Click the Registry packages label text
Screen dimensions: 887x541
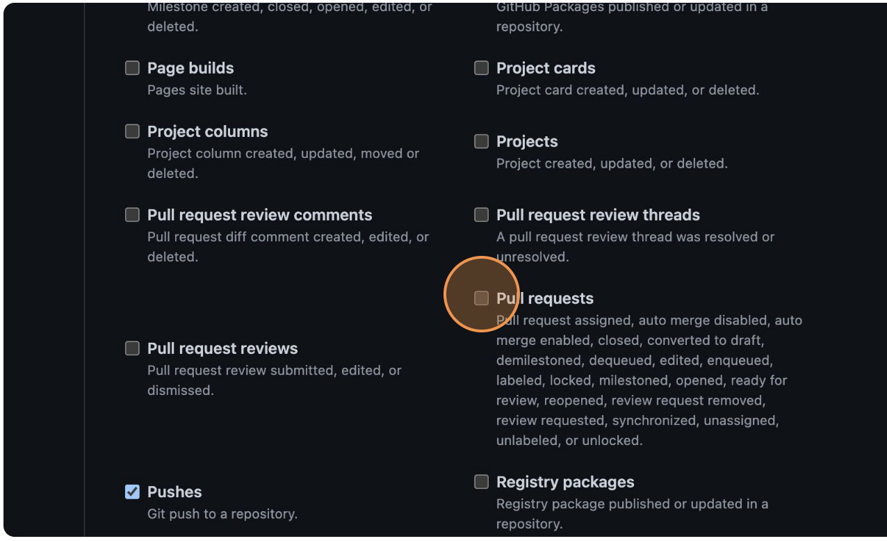pos(565,481)
